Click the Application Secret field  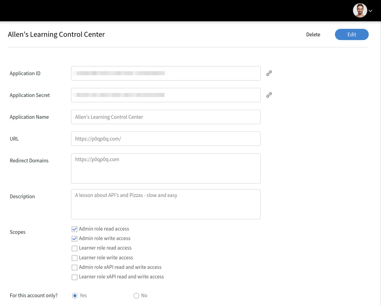point(165,95)
